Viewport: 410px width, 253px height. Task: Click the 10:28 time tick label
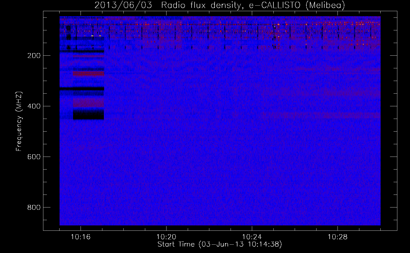[338, 237]
